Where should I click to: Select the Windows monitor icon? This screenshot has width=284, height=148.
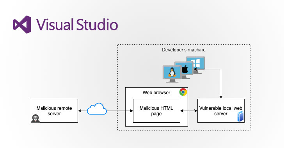tap(196, 65)
